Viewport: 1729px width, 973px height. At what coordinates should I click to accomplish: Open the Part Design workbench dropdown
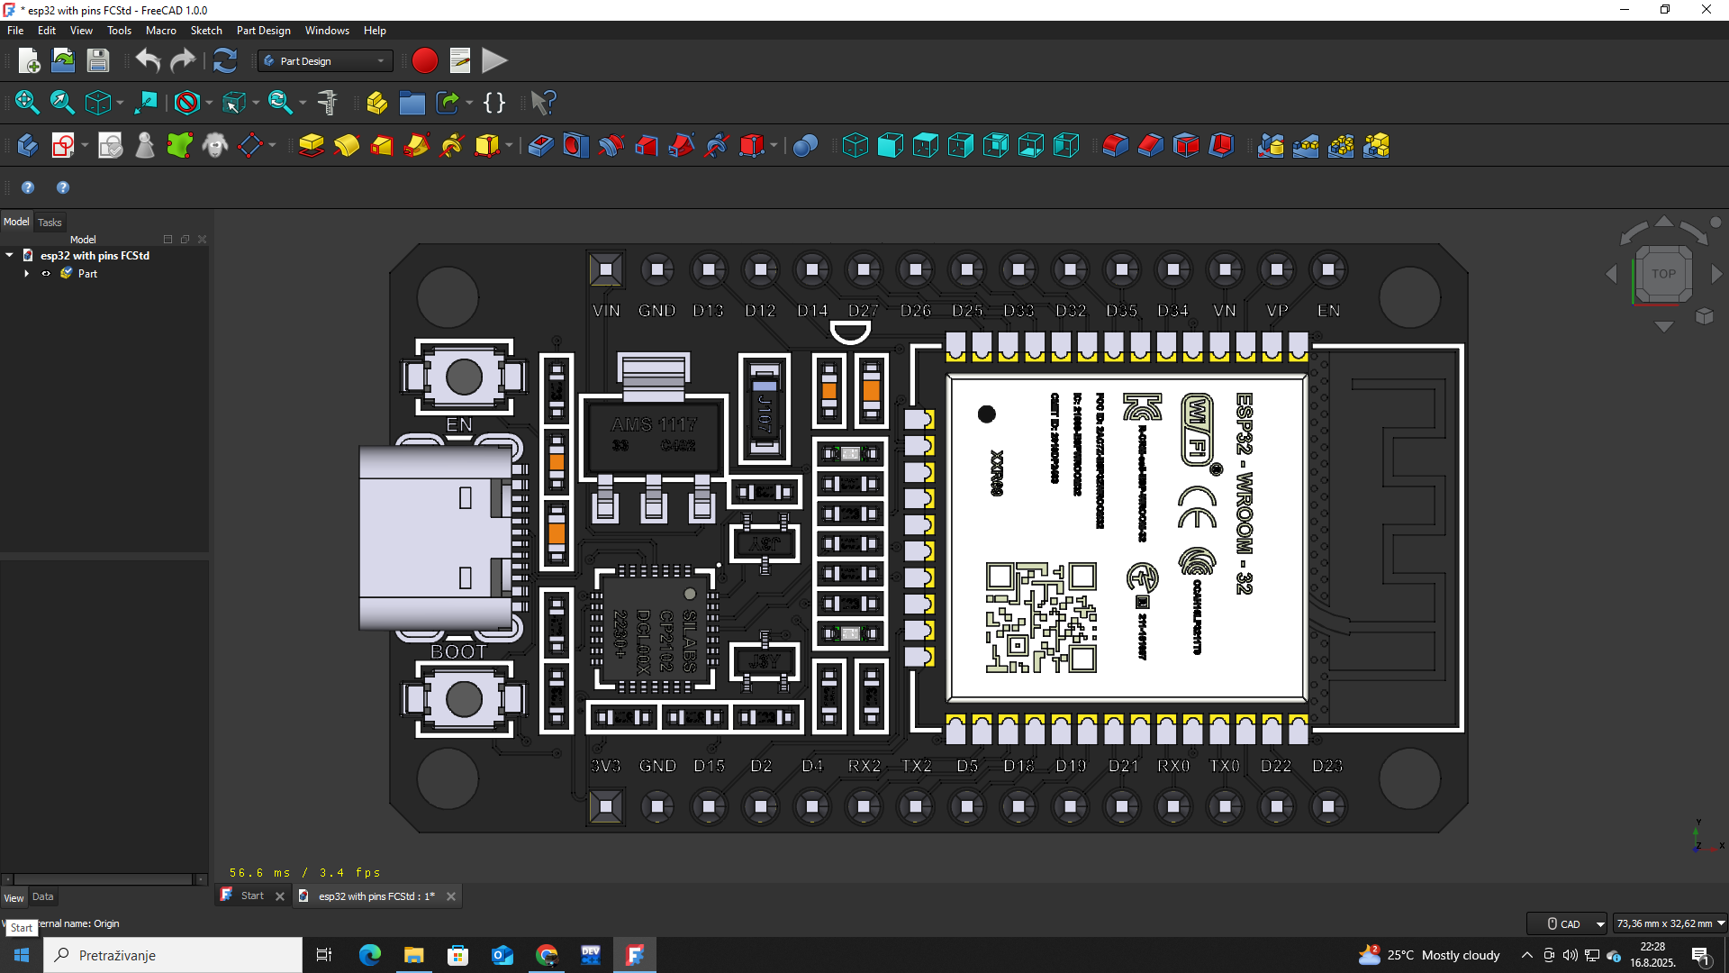tap(324, 60)
